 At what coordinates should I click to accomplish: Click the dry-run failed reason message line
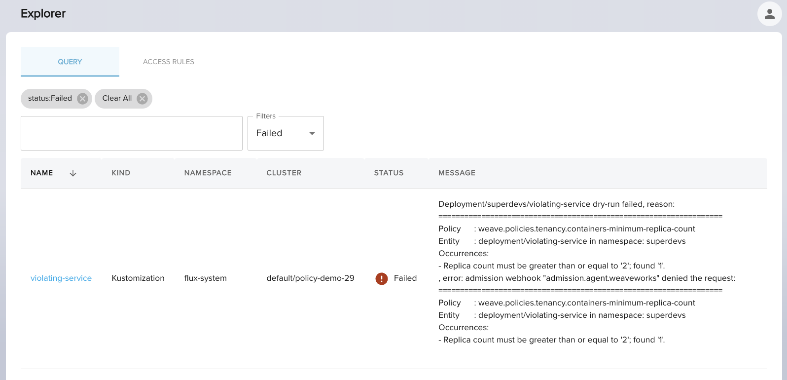557,204
